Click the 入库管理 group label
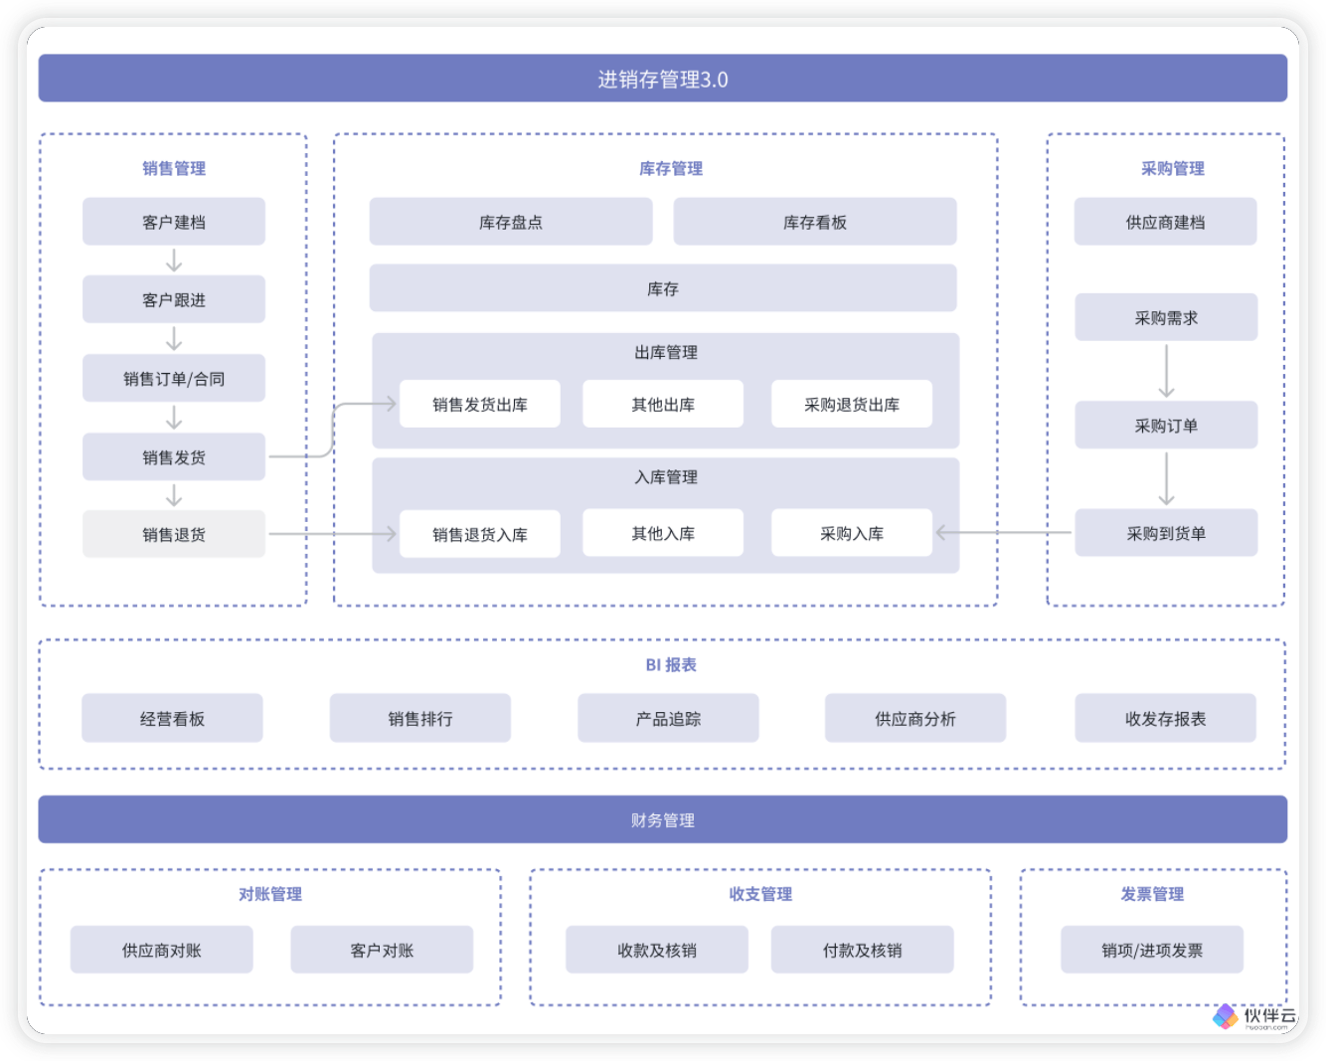This screenshot has height=1061, width=1326. click(x=666, y=476)
